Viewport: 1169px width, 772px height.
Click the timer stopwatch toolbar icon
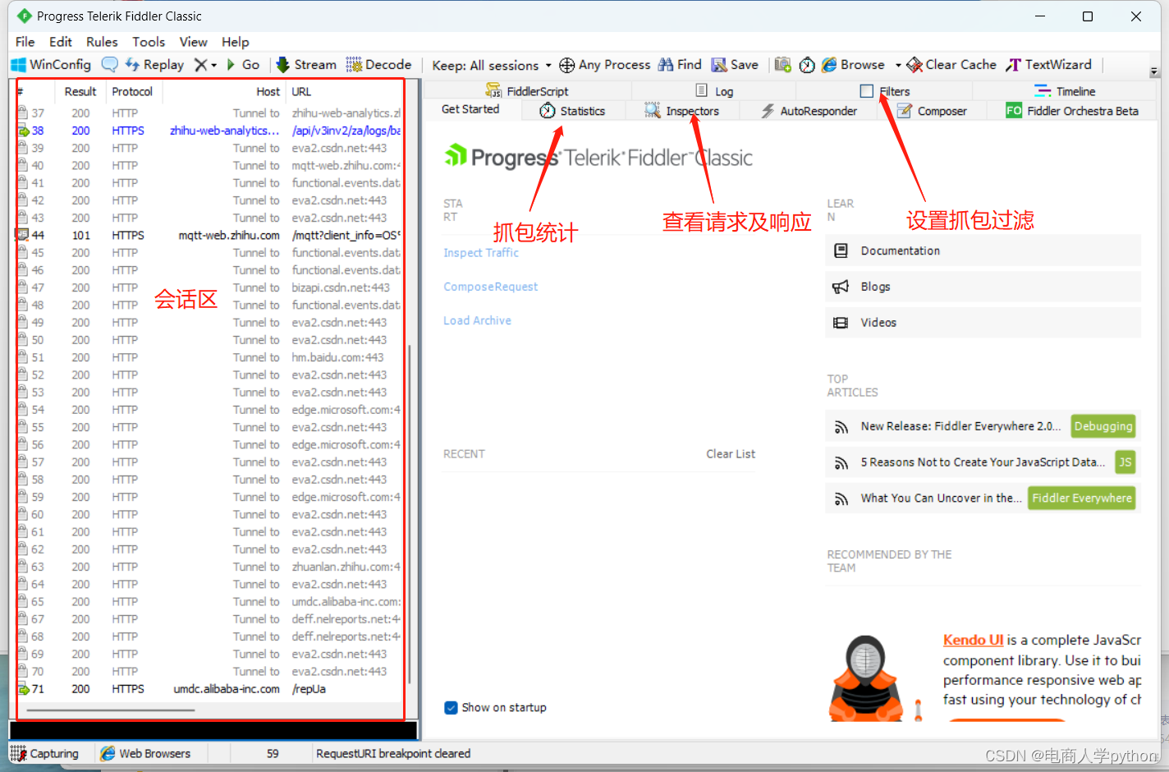pyautogui.click(x=807, y=65)
